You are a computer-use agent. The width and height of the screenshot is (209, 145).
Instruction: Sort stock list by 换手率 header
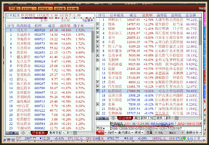click(79, 26)
